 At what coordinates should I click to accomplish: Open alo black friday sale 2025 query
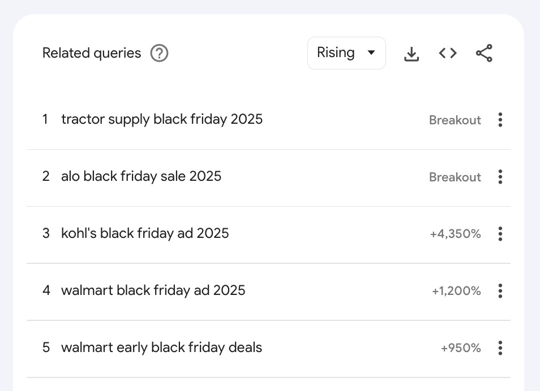tap(141, 176)
